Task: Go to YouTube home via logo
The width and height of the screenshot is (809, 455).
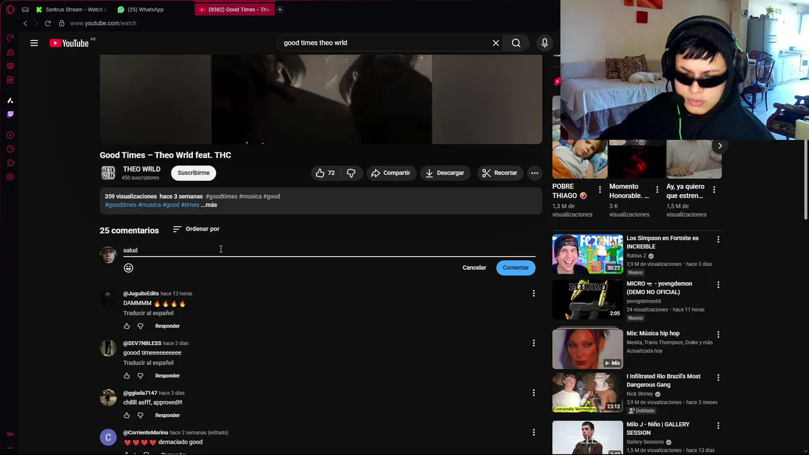Action: click(70, 43)
